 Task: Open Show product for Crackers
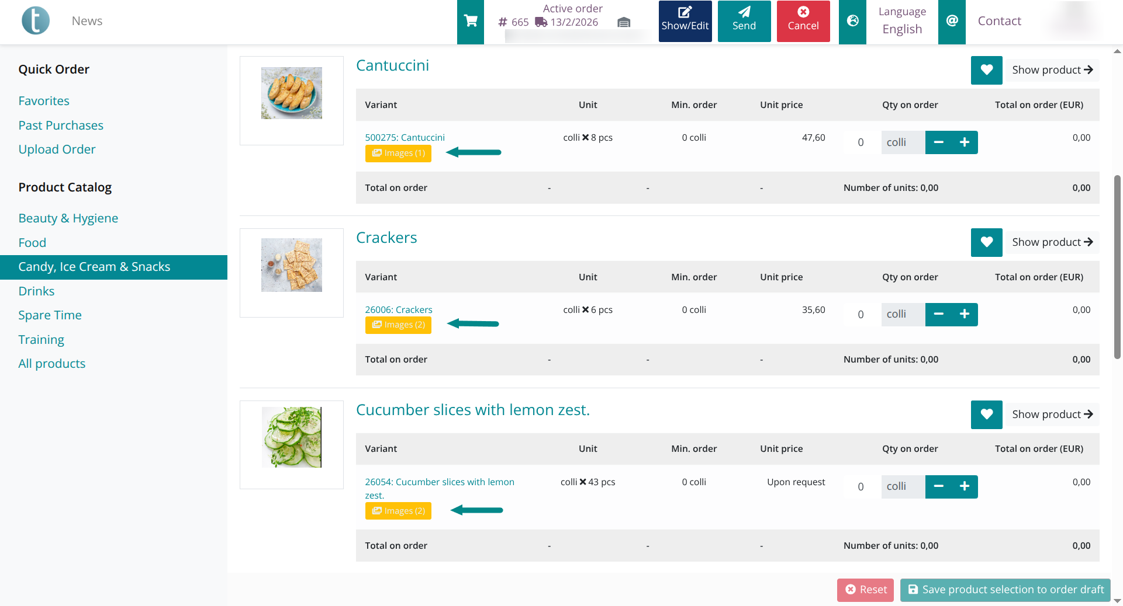coord(1052,242)
